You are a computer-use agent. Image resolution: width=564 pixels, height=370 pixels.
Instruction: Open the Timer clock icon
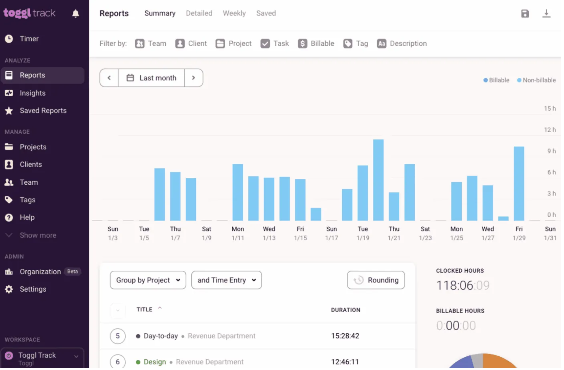click(x=9, y=39)
